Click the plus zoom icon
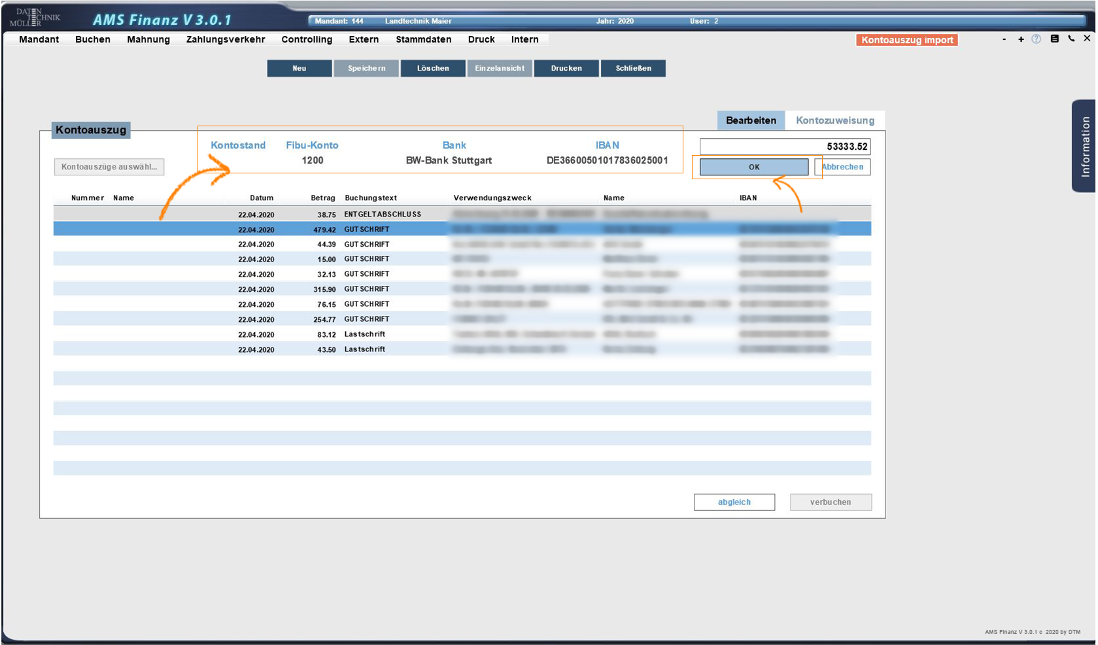Image resolution: width=1098 pixels, height=645 pixels. pos(1020,39)
